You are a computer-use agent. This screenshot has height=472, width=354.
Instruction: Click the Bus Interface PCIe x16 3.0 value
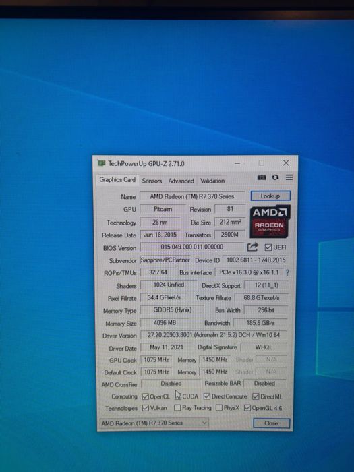click(x=249, y=272)
